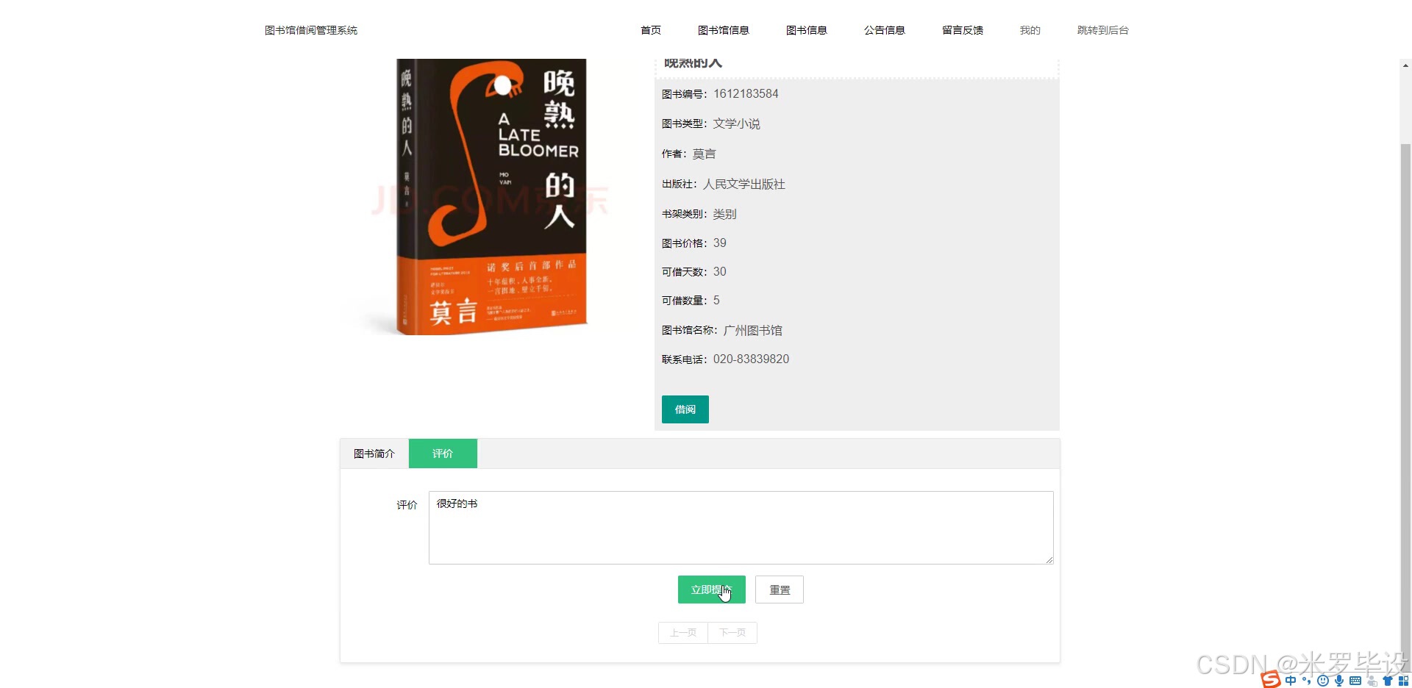Screen dimensions: 1412x688
Task: Click the Sogou voice input microphone
Action: coord(1339,681)
